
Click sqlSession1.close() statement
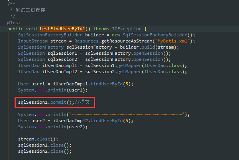click(45, 145)
